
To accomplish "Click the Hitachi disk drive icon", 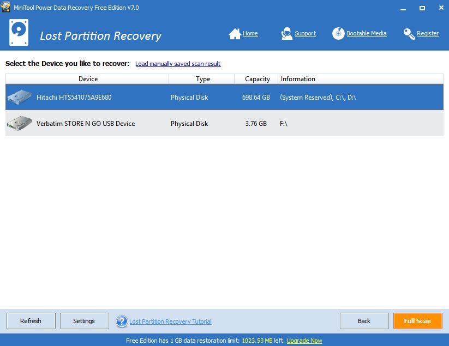I will (20, 97).
